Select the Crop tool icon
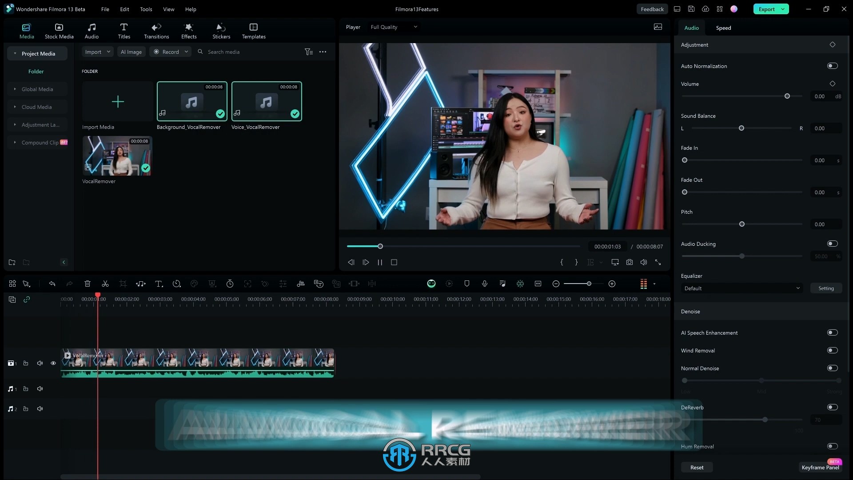Screen dimensions: 853x480 (123, 284)
